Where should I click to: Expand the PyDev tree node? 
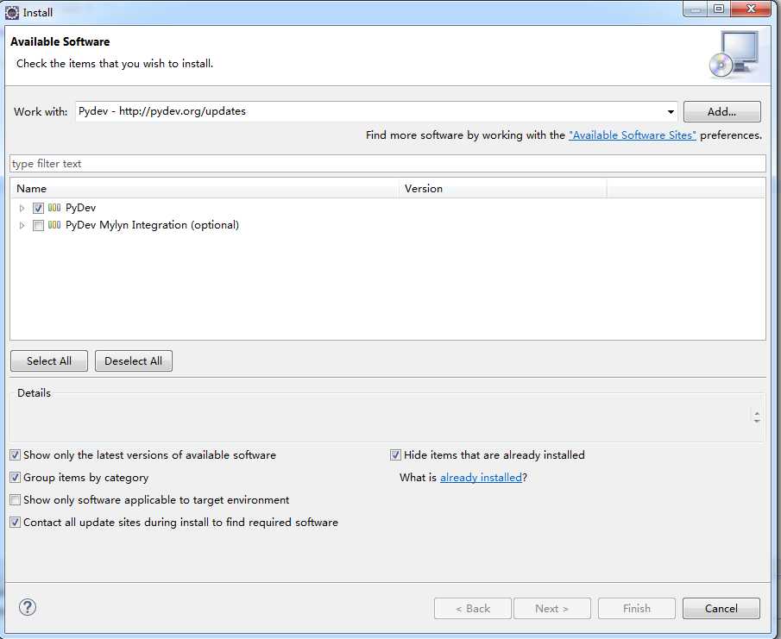coord(22,208)
